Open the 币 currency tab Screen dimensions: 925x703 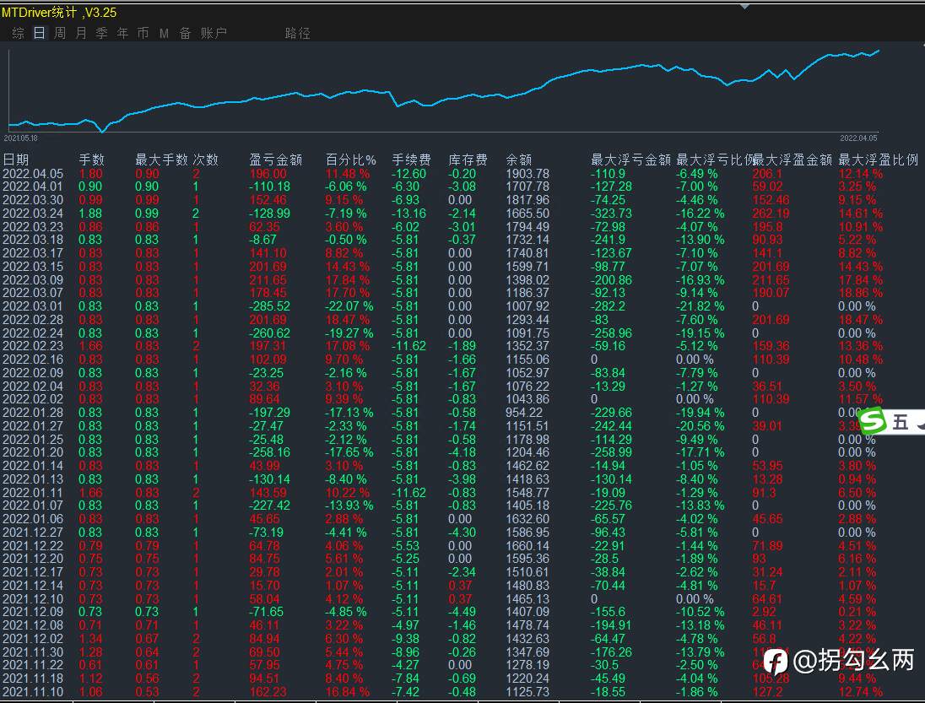[x=143, y=33]
